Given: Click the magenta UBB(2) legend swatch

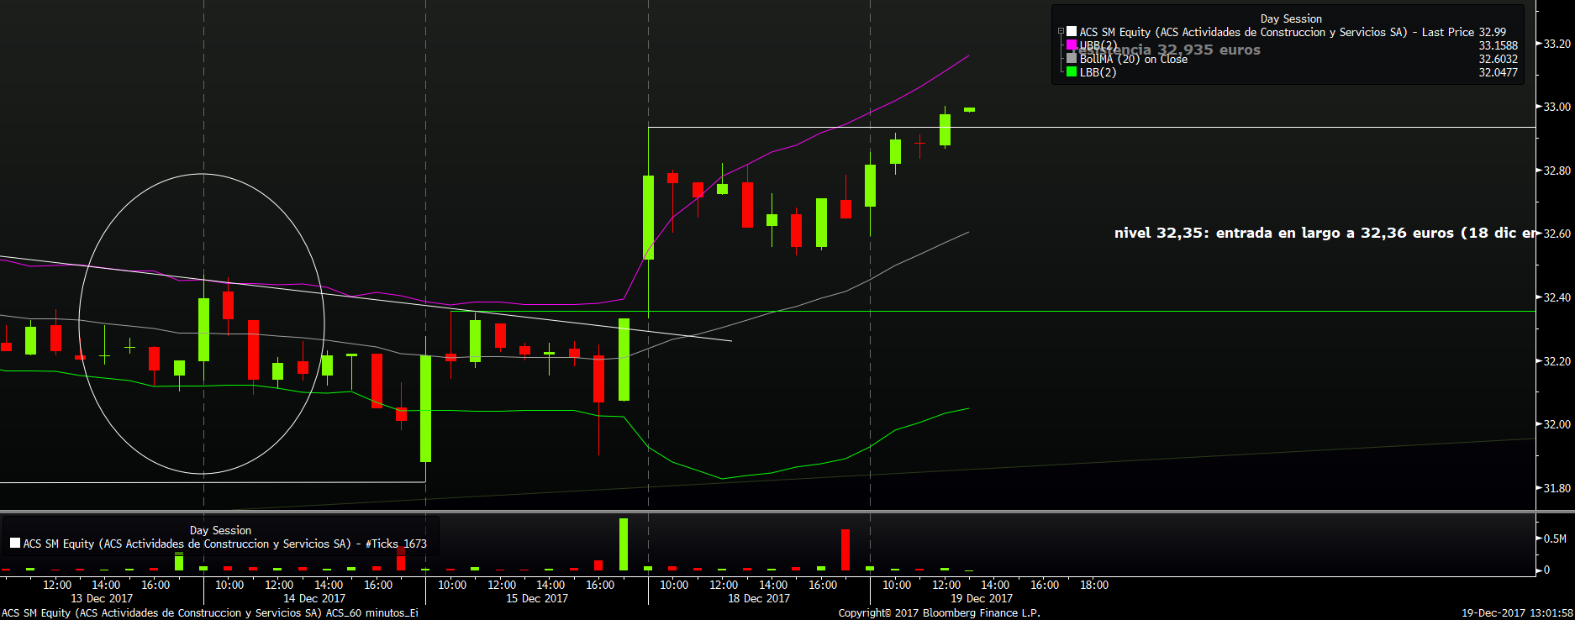Looking at the screenshot, I should pos(1072,45).
